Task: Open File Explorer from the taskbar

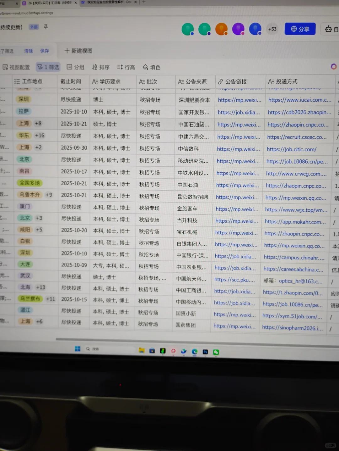Action: pos(142,350)
